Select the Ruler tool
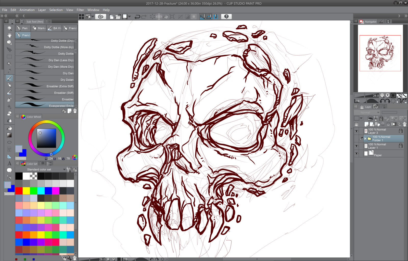This screenshot has height=261, width=408. (9, 156)
